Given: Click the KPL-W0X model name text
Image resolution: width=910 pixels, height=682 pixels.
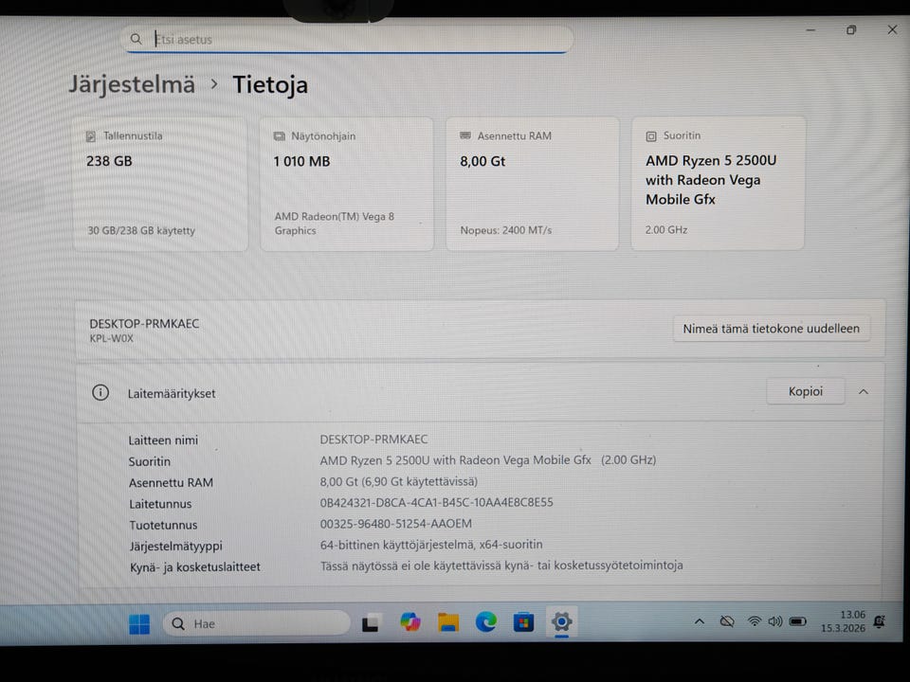Looking at the screenshot, I should [x=112, y=339].
